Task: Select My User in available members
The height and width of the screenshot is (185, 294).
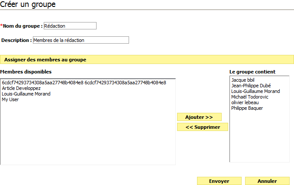Action: click(10, 99)
